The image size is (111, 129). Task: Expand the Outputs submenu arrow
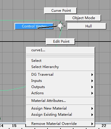coord(92,87)
